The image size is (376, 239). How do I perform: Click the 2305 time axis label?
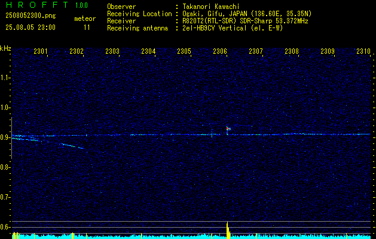pos(184,51)
